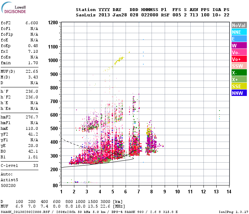
Task: Click the hmF2 value 276.7
Action: tap(32, 117)
